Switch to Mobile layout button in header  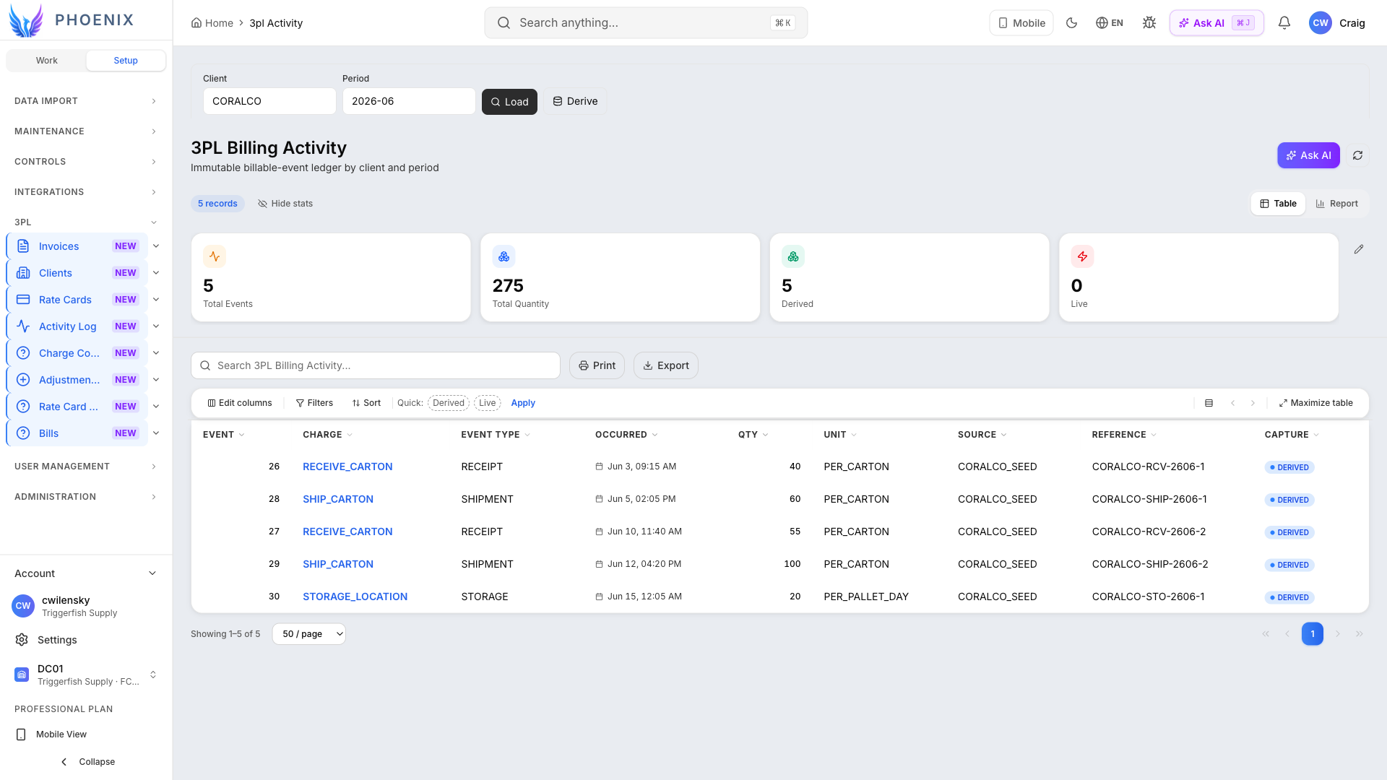pos(1021,23)
